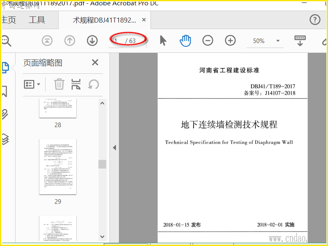Open the Find text magnifier tool
Viewport: 328px width, 246px height.
(x=6, y=41)
